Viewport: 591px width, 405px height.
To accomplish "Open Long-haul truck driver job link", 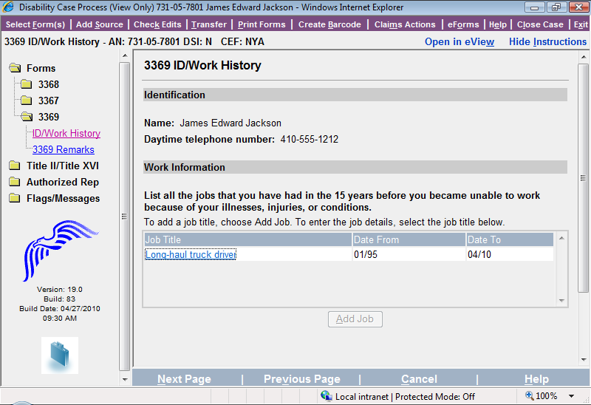I will (191, 254).
